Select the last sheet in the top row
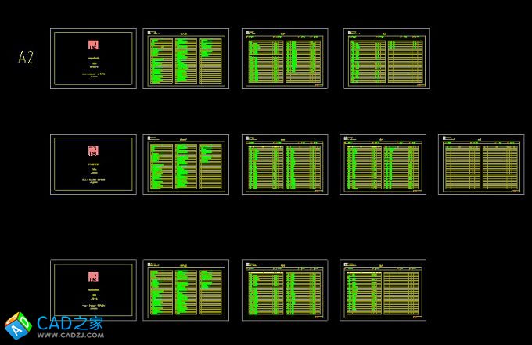Viewport: 532px width, 345px height. pyautogui.click(x=386, y=59)
